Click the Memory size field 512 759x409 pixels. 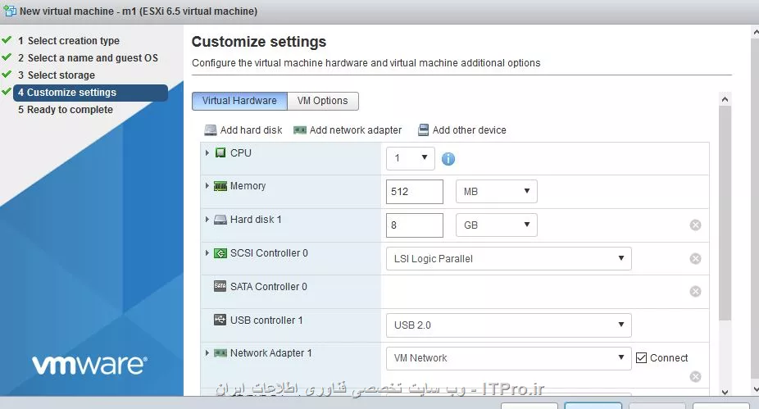click(415, 192)
